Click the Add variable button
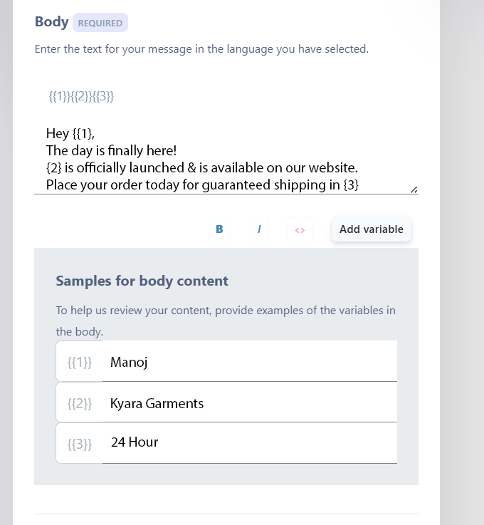 [x=371, y=229]
